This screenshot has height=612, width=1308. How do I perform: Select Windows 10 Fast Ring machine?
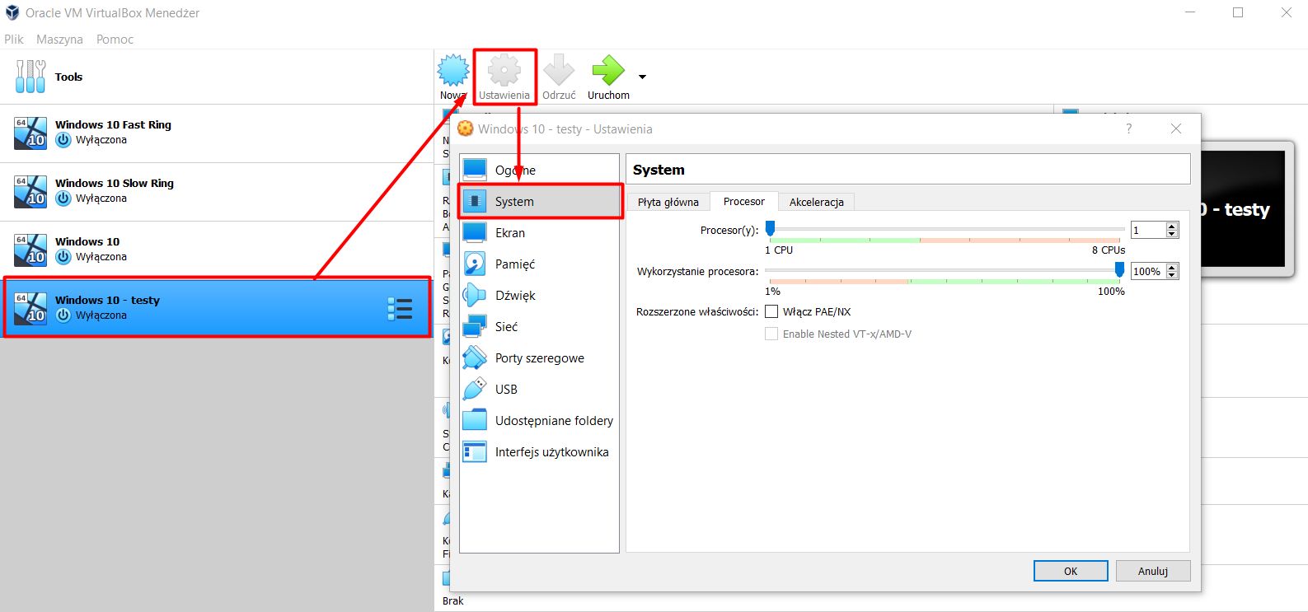pyautogui.click(x=217, y=133)
